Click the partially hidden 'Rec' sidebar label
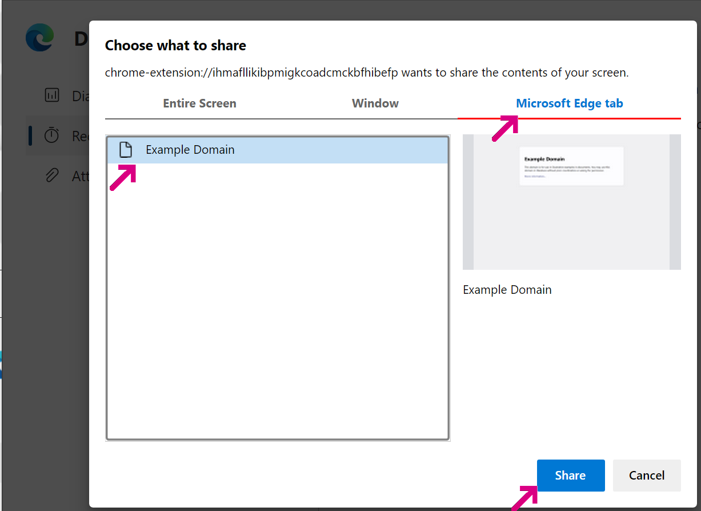The width and height of the screenshot is (701, 511). coord(80,136)
